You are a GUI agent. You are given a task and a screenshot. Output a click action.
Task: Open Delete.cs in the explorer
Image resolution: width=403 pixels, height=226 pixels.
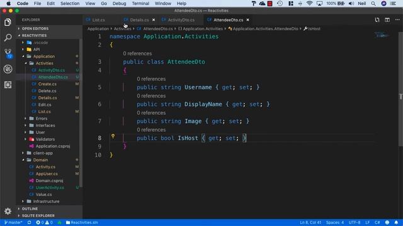(x=47, y=91)
